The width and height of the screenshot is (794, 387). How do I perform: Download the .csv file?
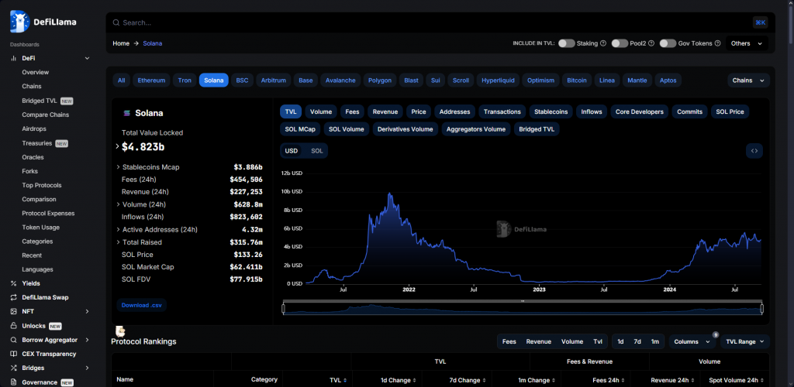pos(142,305)
